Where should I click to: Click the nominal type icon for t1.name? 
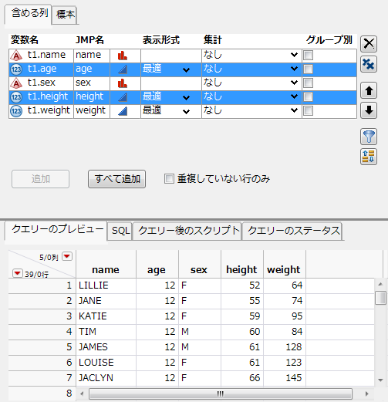tap(16, 56)
